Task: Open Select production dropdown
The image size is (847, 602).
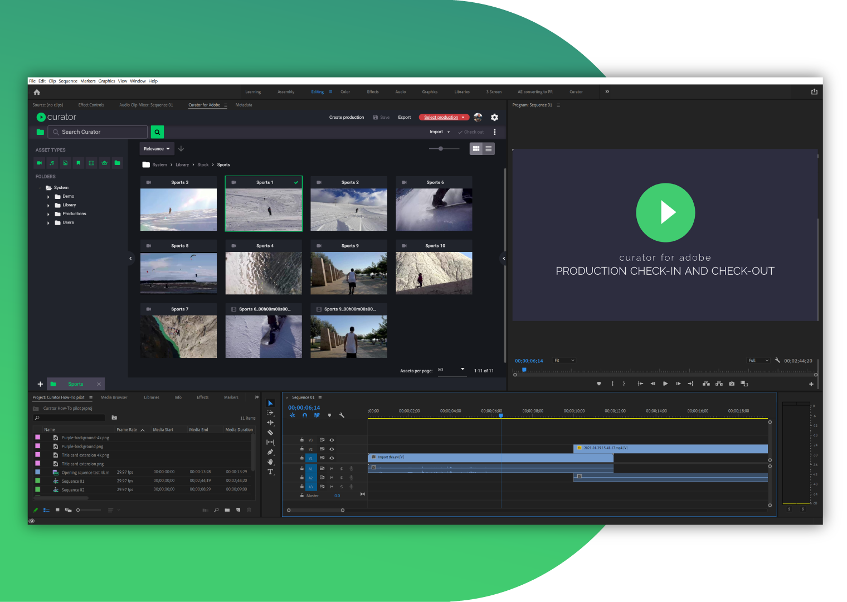Action: click(444, 118)
